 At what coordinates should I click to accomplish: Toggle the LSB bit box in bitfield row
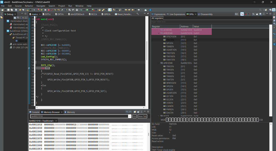(x=257, y=120)
